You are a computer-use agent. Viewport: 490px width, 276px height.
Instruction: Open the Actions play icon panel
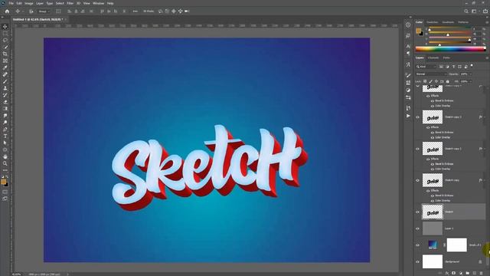click(408, 116)
